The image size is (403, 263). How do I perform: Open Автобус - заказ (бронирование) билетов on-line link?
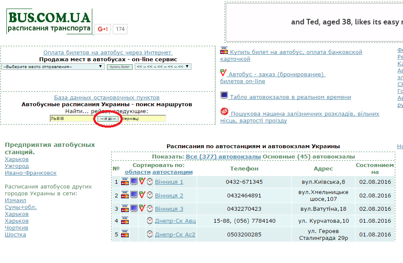point(273,78)
